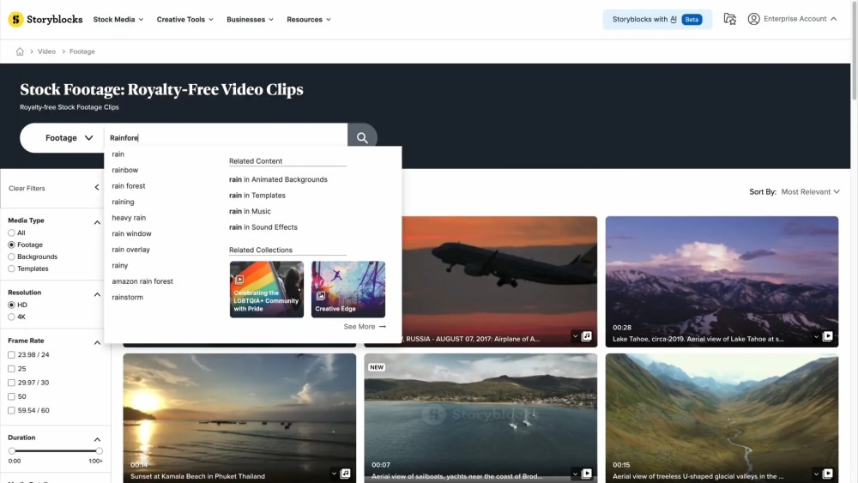Screen dimensions: 858x483
Task: Click Clear Filters
Action: [27, 188]
